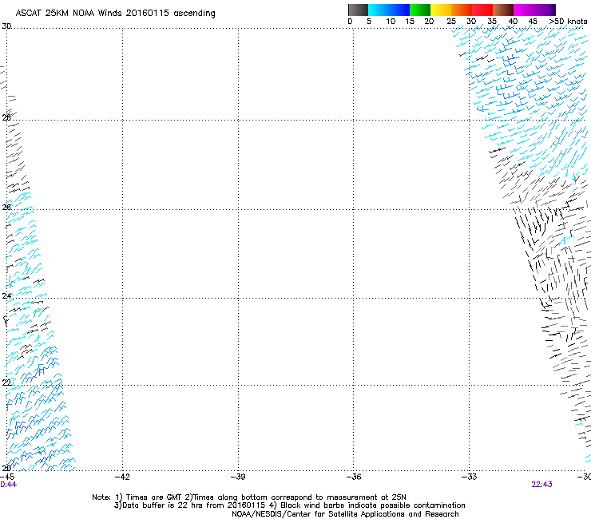
Task: Click the red 30-35 knots legend segment
Action: pos(482,10)
